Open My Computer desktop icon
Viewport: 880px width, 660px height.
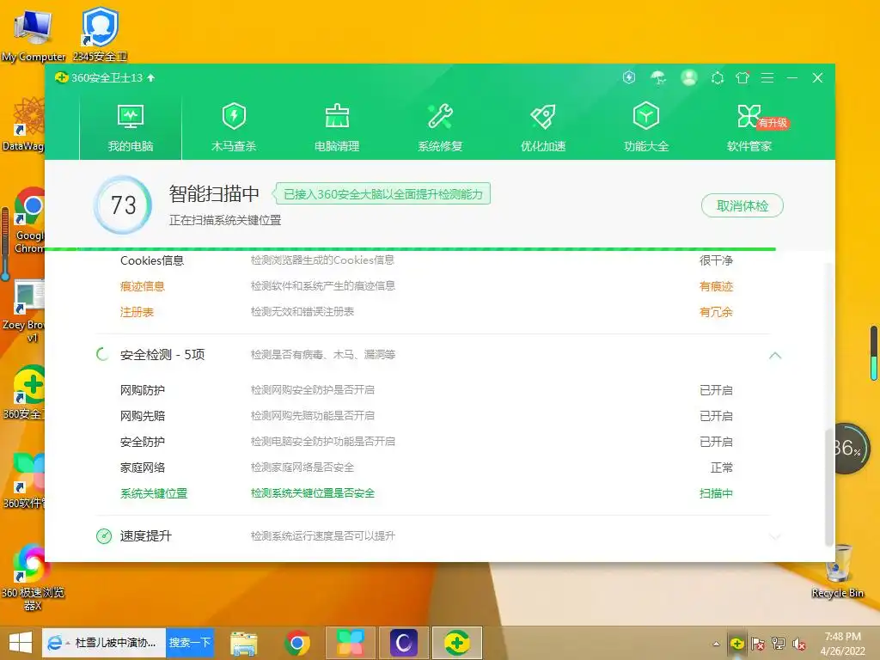[34, 35]
